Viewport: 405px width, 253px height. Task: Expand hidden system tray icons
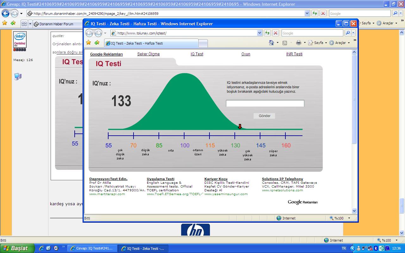pos(353,249)
